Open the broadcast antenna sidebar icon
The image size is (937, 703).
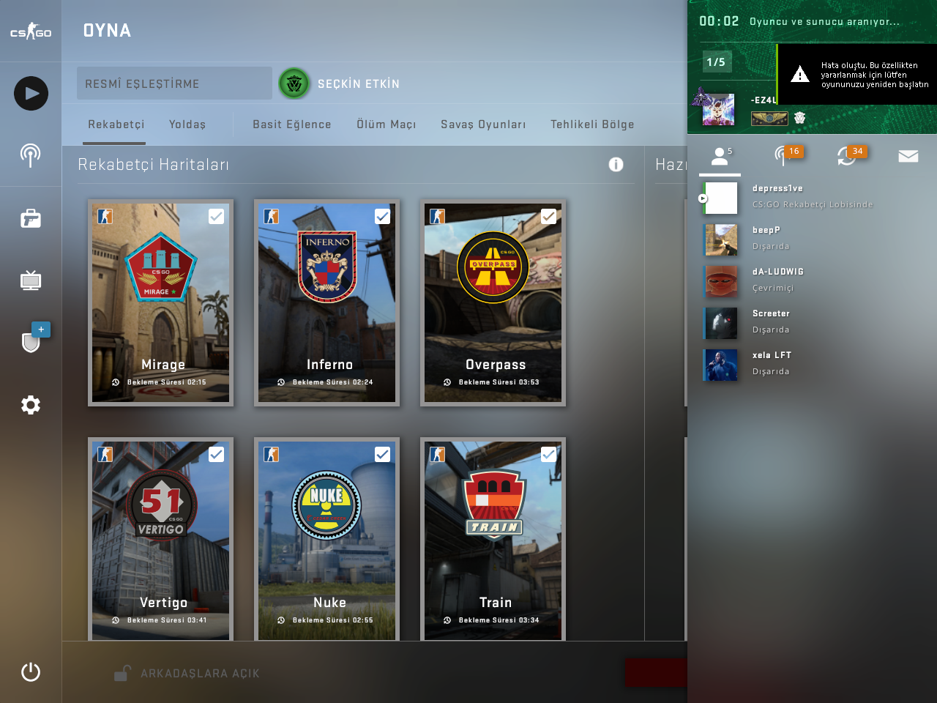pos(31,155)
